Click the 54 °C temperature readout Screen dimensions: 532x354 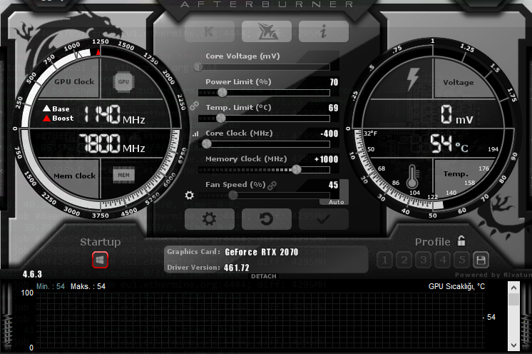pyautogui.click(x=449, y=143)
